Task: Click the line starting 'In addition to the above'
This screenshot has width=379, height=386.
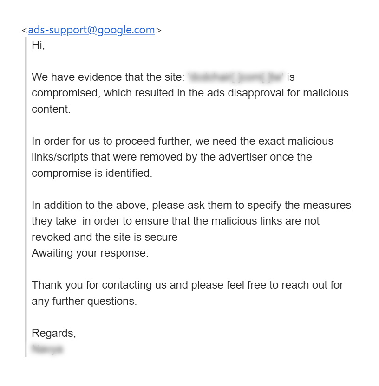Action: tap(191, 205)
